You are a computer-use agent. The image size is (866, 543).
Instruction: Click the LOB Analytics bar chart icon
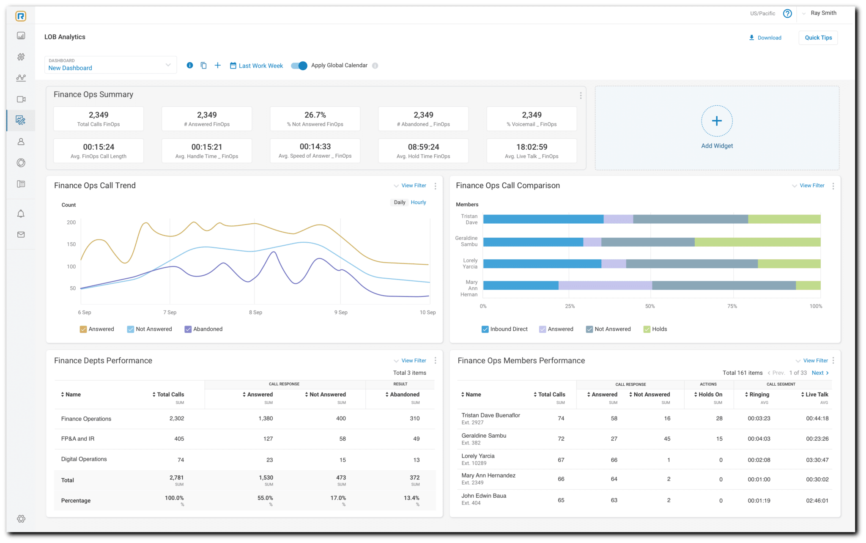point(21,36)
